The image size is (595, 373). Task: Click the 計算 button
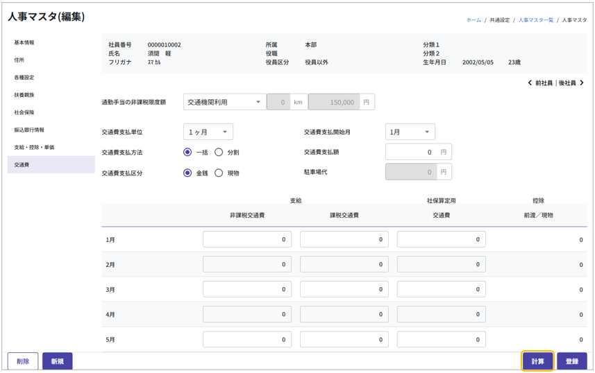pyautogui.click(x=537, y=361)
